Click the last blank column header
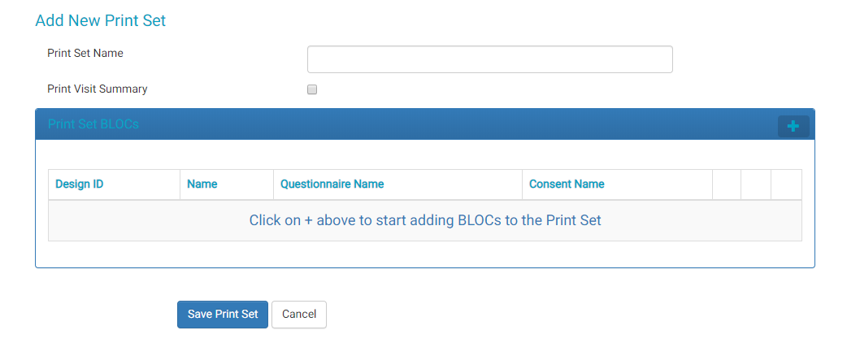 pos(786,185)
